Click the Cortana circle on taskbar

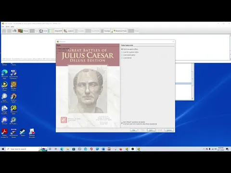pyautogui.click(x=50, y=149)
